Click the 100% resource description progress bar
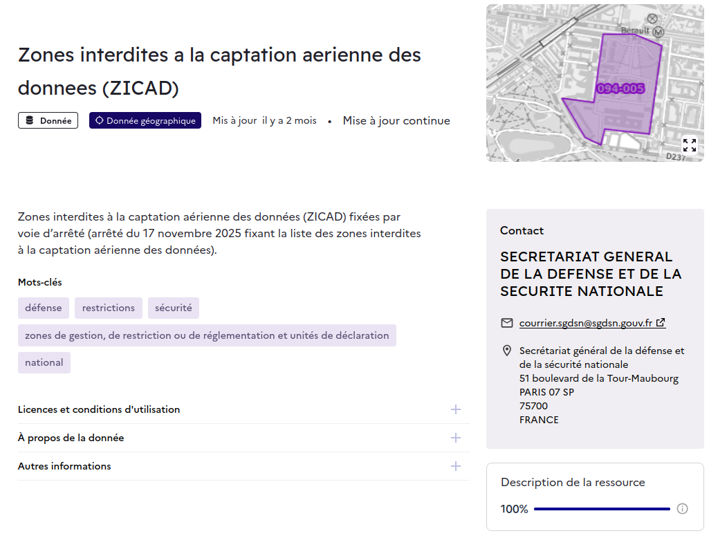The image size is (718, 538). coord(600,508)
